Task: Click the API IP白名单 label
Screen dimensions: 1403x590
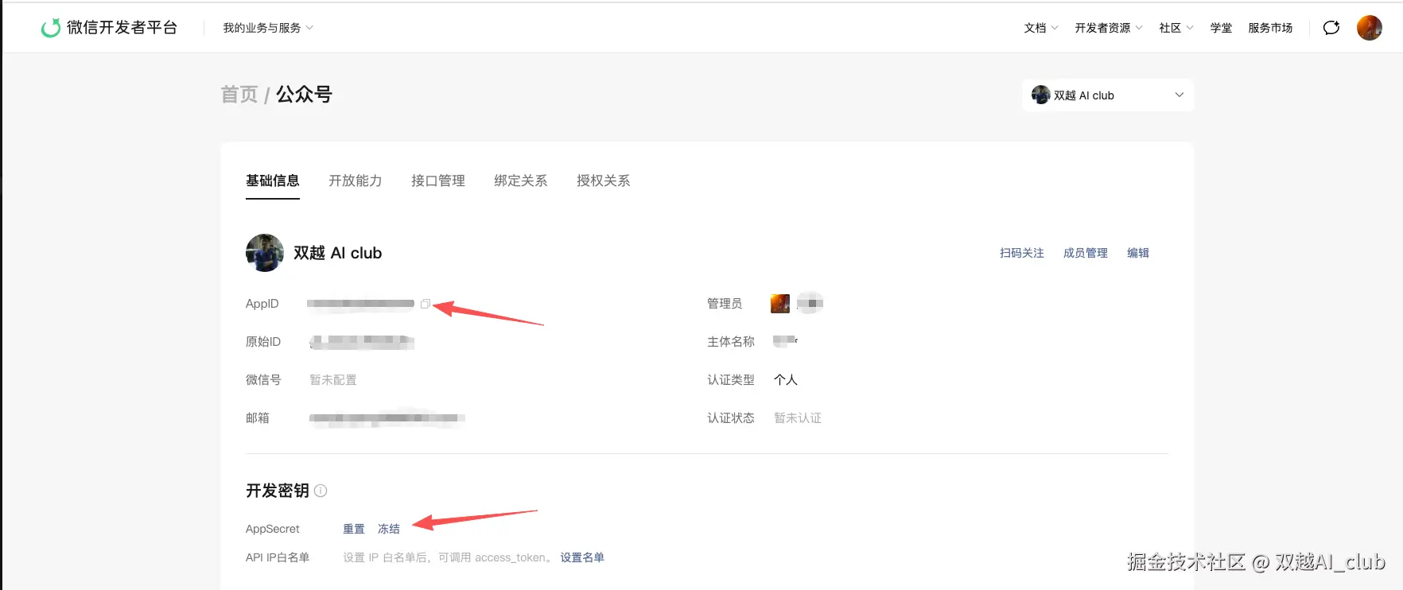Action: 278,557
